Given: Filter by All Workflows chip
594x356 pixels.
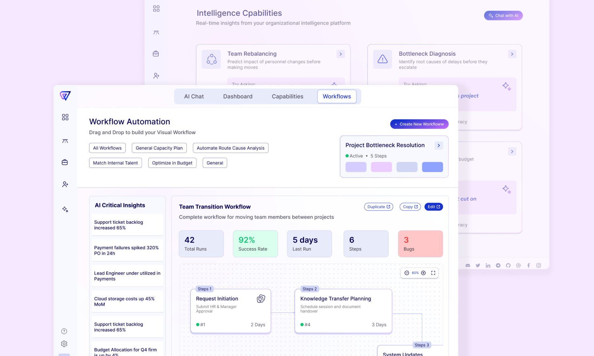Looking at the screenshot, I should [x=107, y=148].
